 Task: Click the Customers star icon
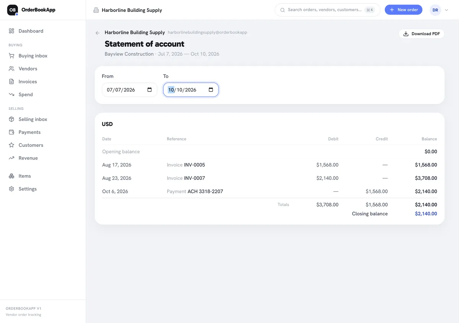coord(11,145)
